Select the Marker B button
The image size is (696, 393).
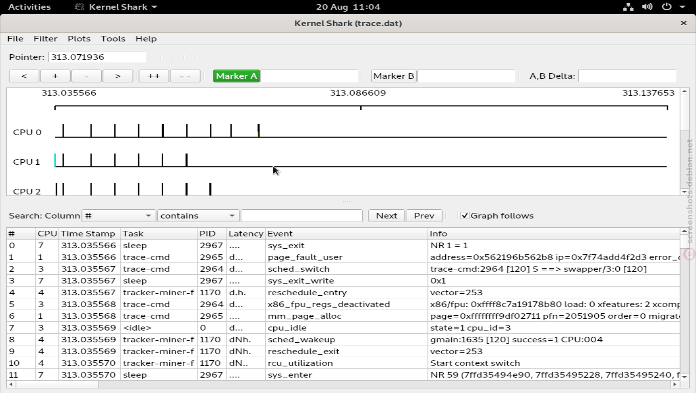point(394,76)
